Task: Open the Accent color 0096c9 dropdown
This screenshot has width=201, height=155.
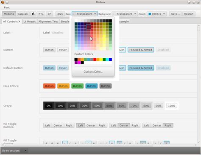Action: click(x=156, y=14)
